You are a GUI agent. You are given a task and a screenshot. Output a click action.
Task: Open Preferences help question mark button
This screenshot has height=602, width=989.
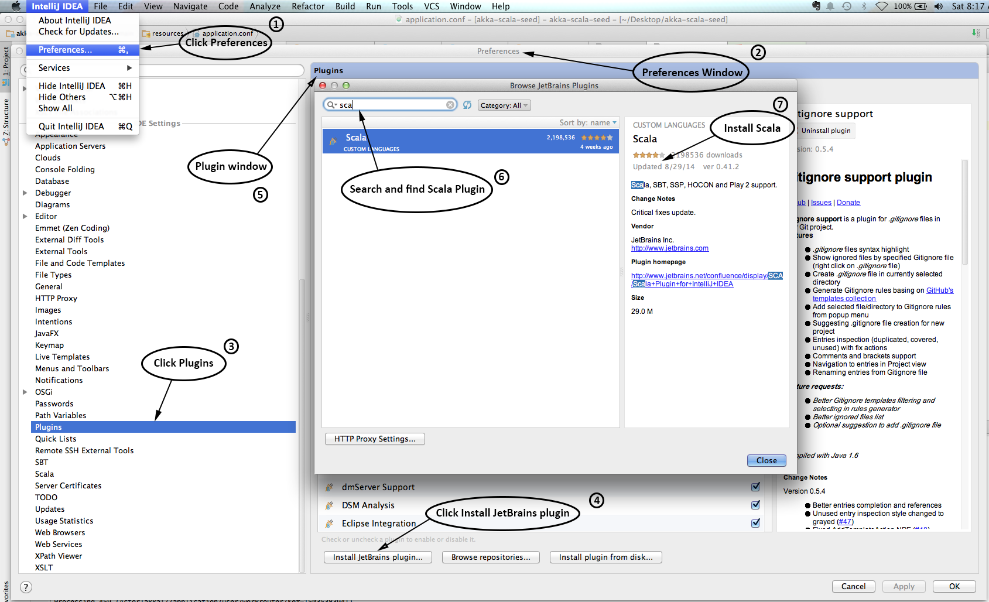point(26,587)
